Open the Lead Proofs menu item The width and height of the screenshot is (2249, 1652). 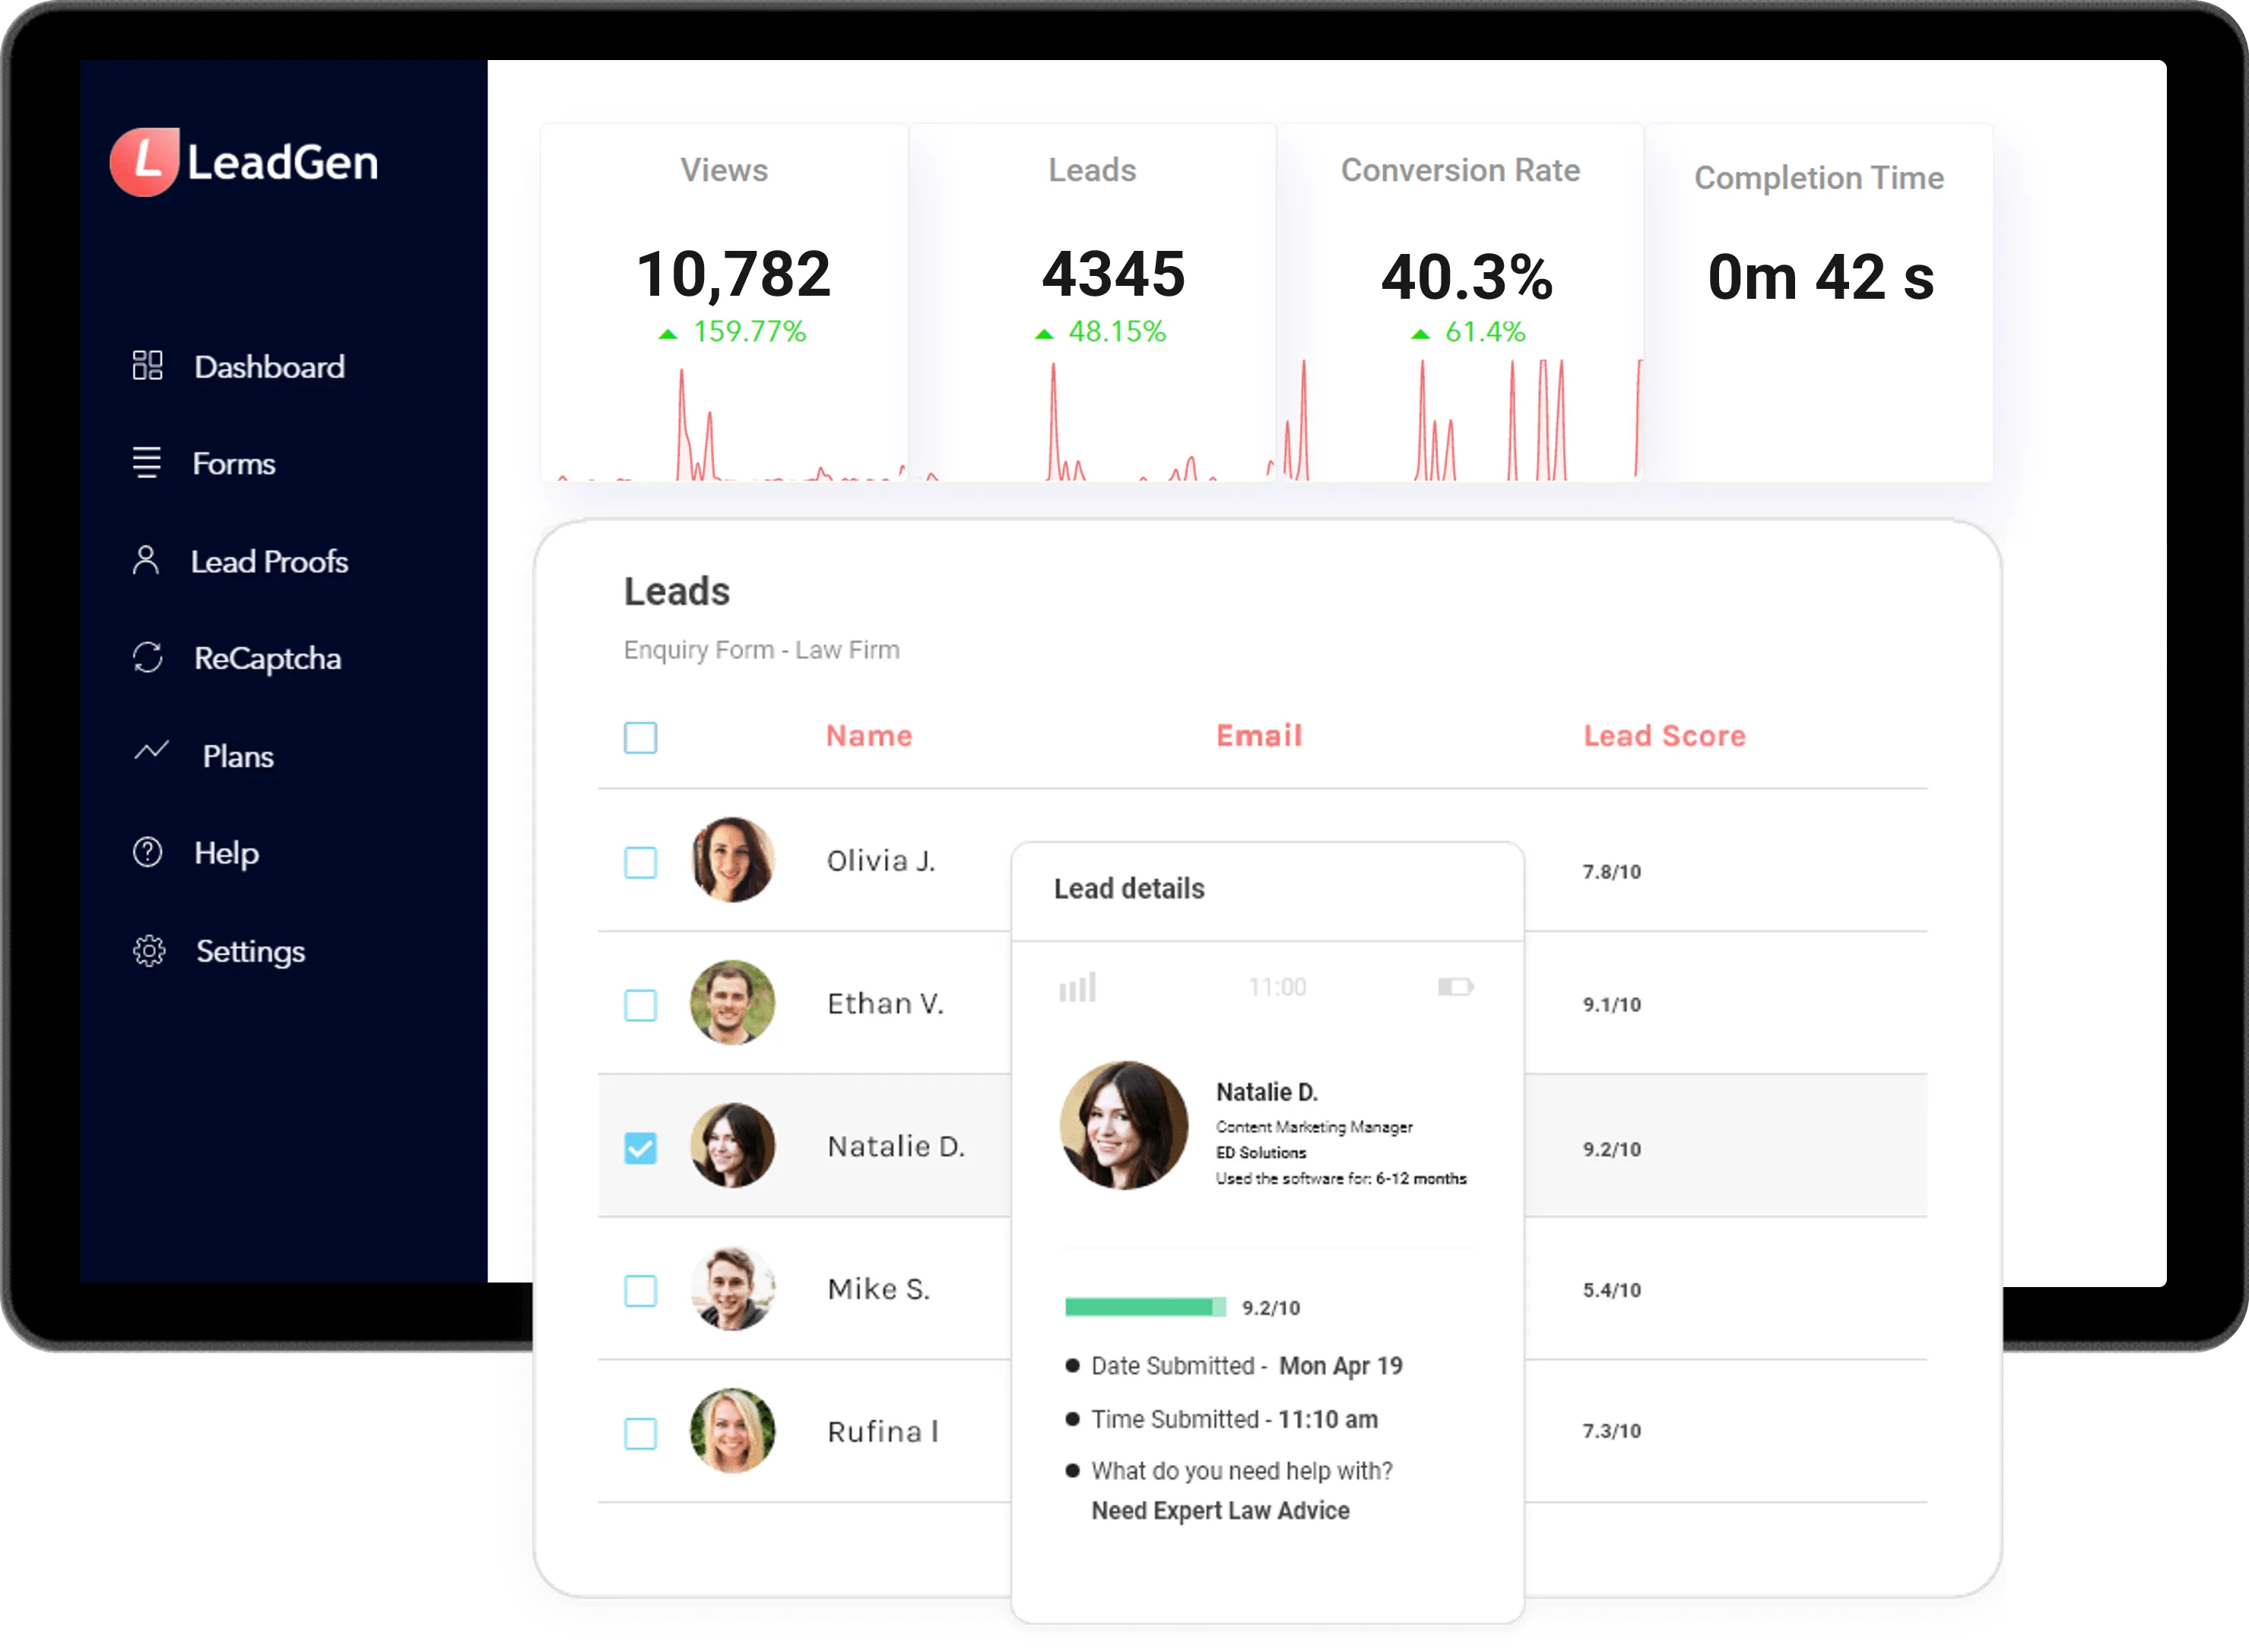click(269, 562)
